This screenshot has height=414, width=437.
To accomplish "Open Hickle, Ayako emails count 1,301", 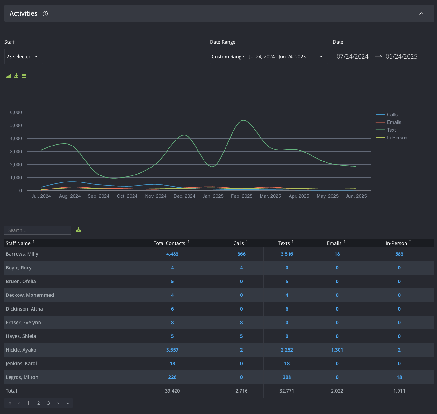I will click(337, 350).
